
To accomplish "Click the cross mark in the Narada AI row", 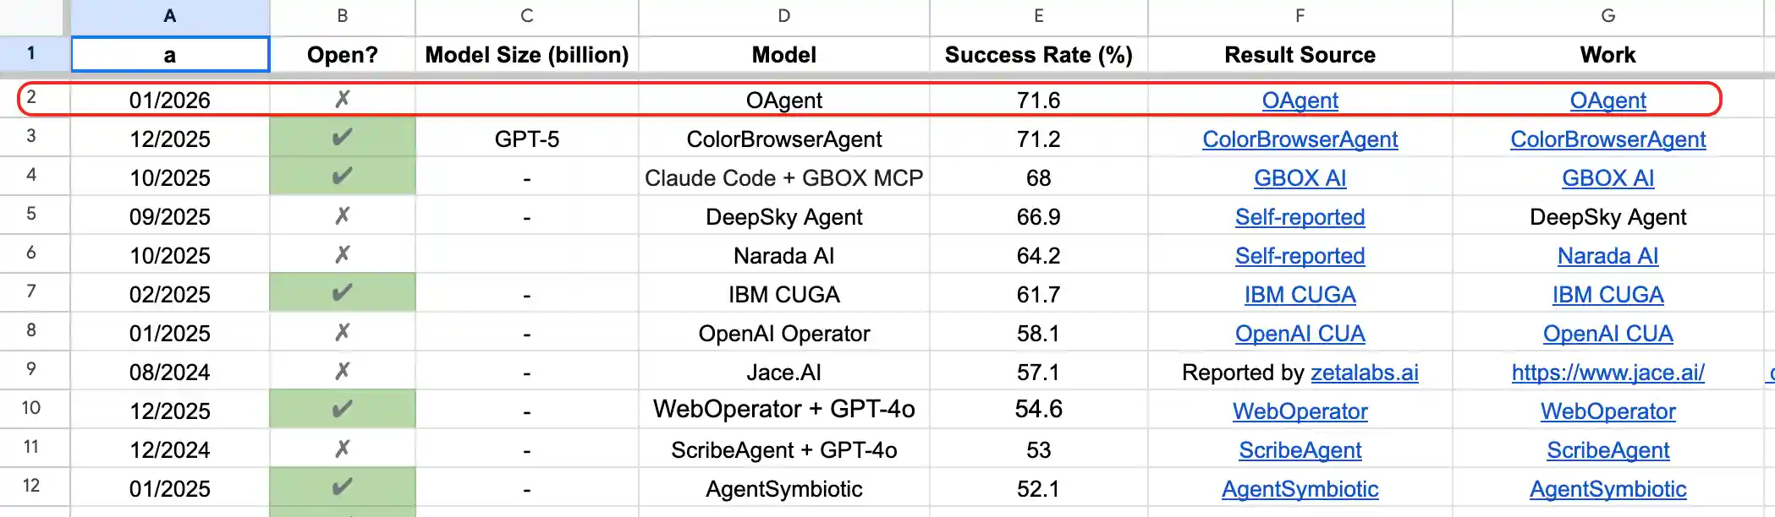I will pos(342,255).
